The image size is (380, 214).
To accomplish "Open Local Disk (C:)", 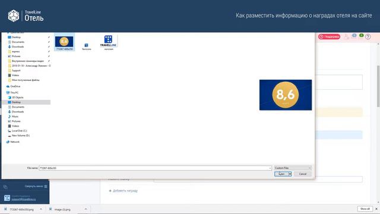I will pos(19,131).
